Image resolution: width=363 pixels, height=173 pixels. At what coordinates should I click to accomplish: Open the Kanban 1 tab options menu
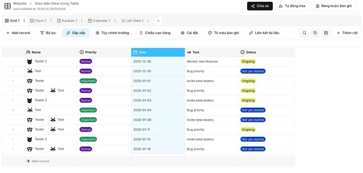(x=82, y=21)
